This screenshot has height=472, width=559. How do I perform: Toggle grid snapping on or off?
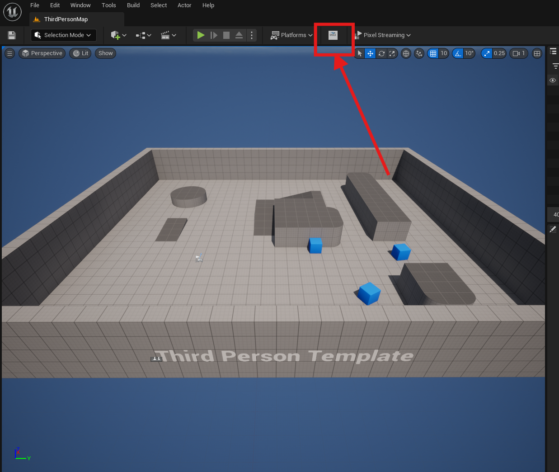coord(433,53)
